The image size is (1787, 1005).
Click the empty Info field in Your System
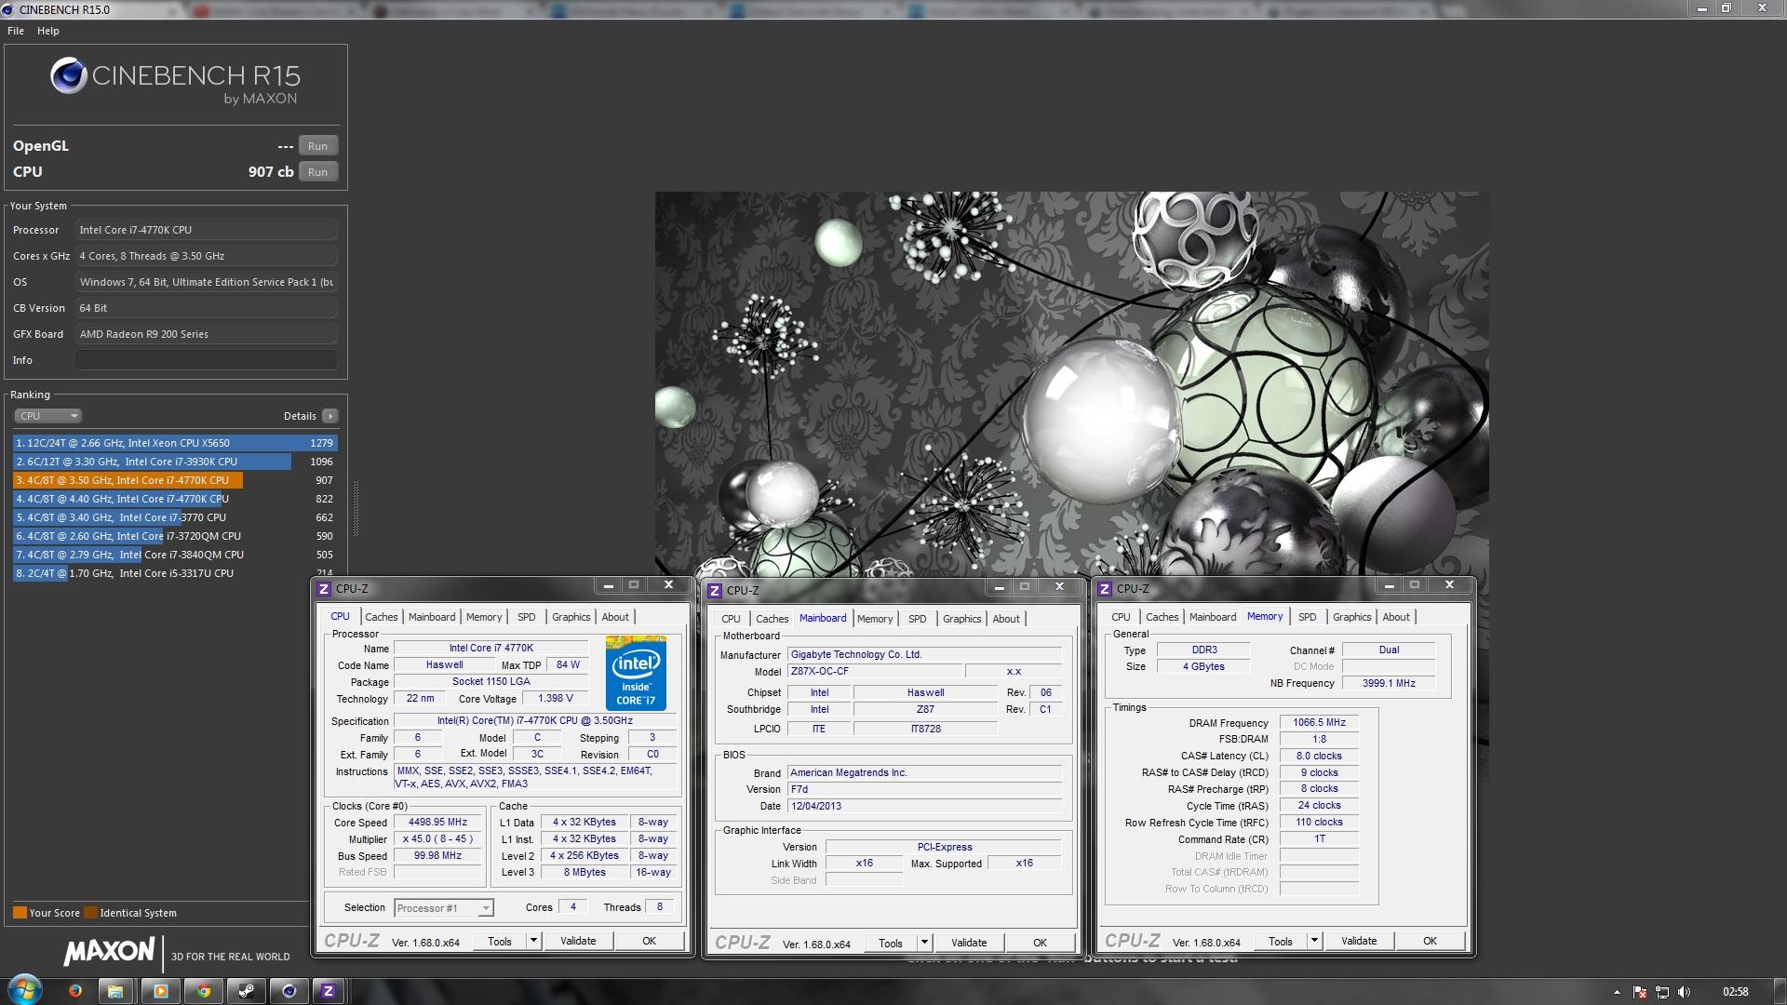pyautogui.click(x=207, y=360)
